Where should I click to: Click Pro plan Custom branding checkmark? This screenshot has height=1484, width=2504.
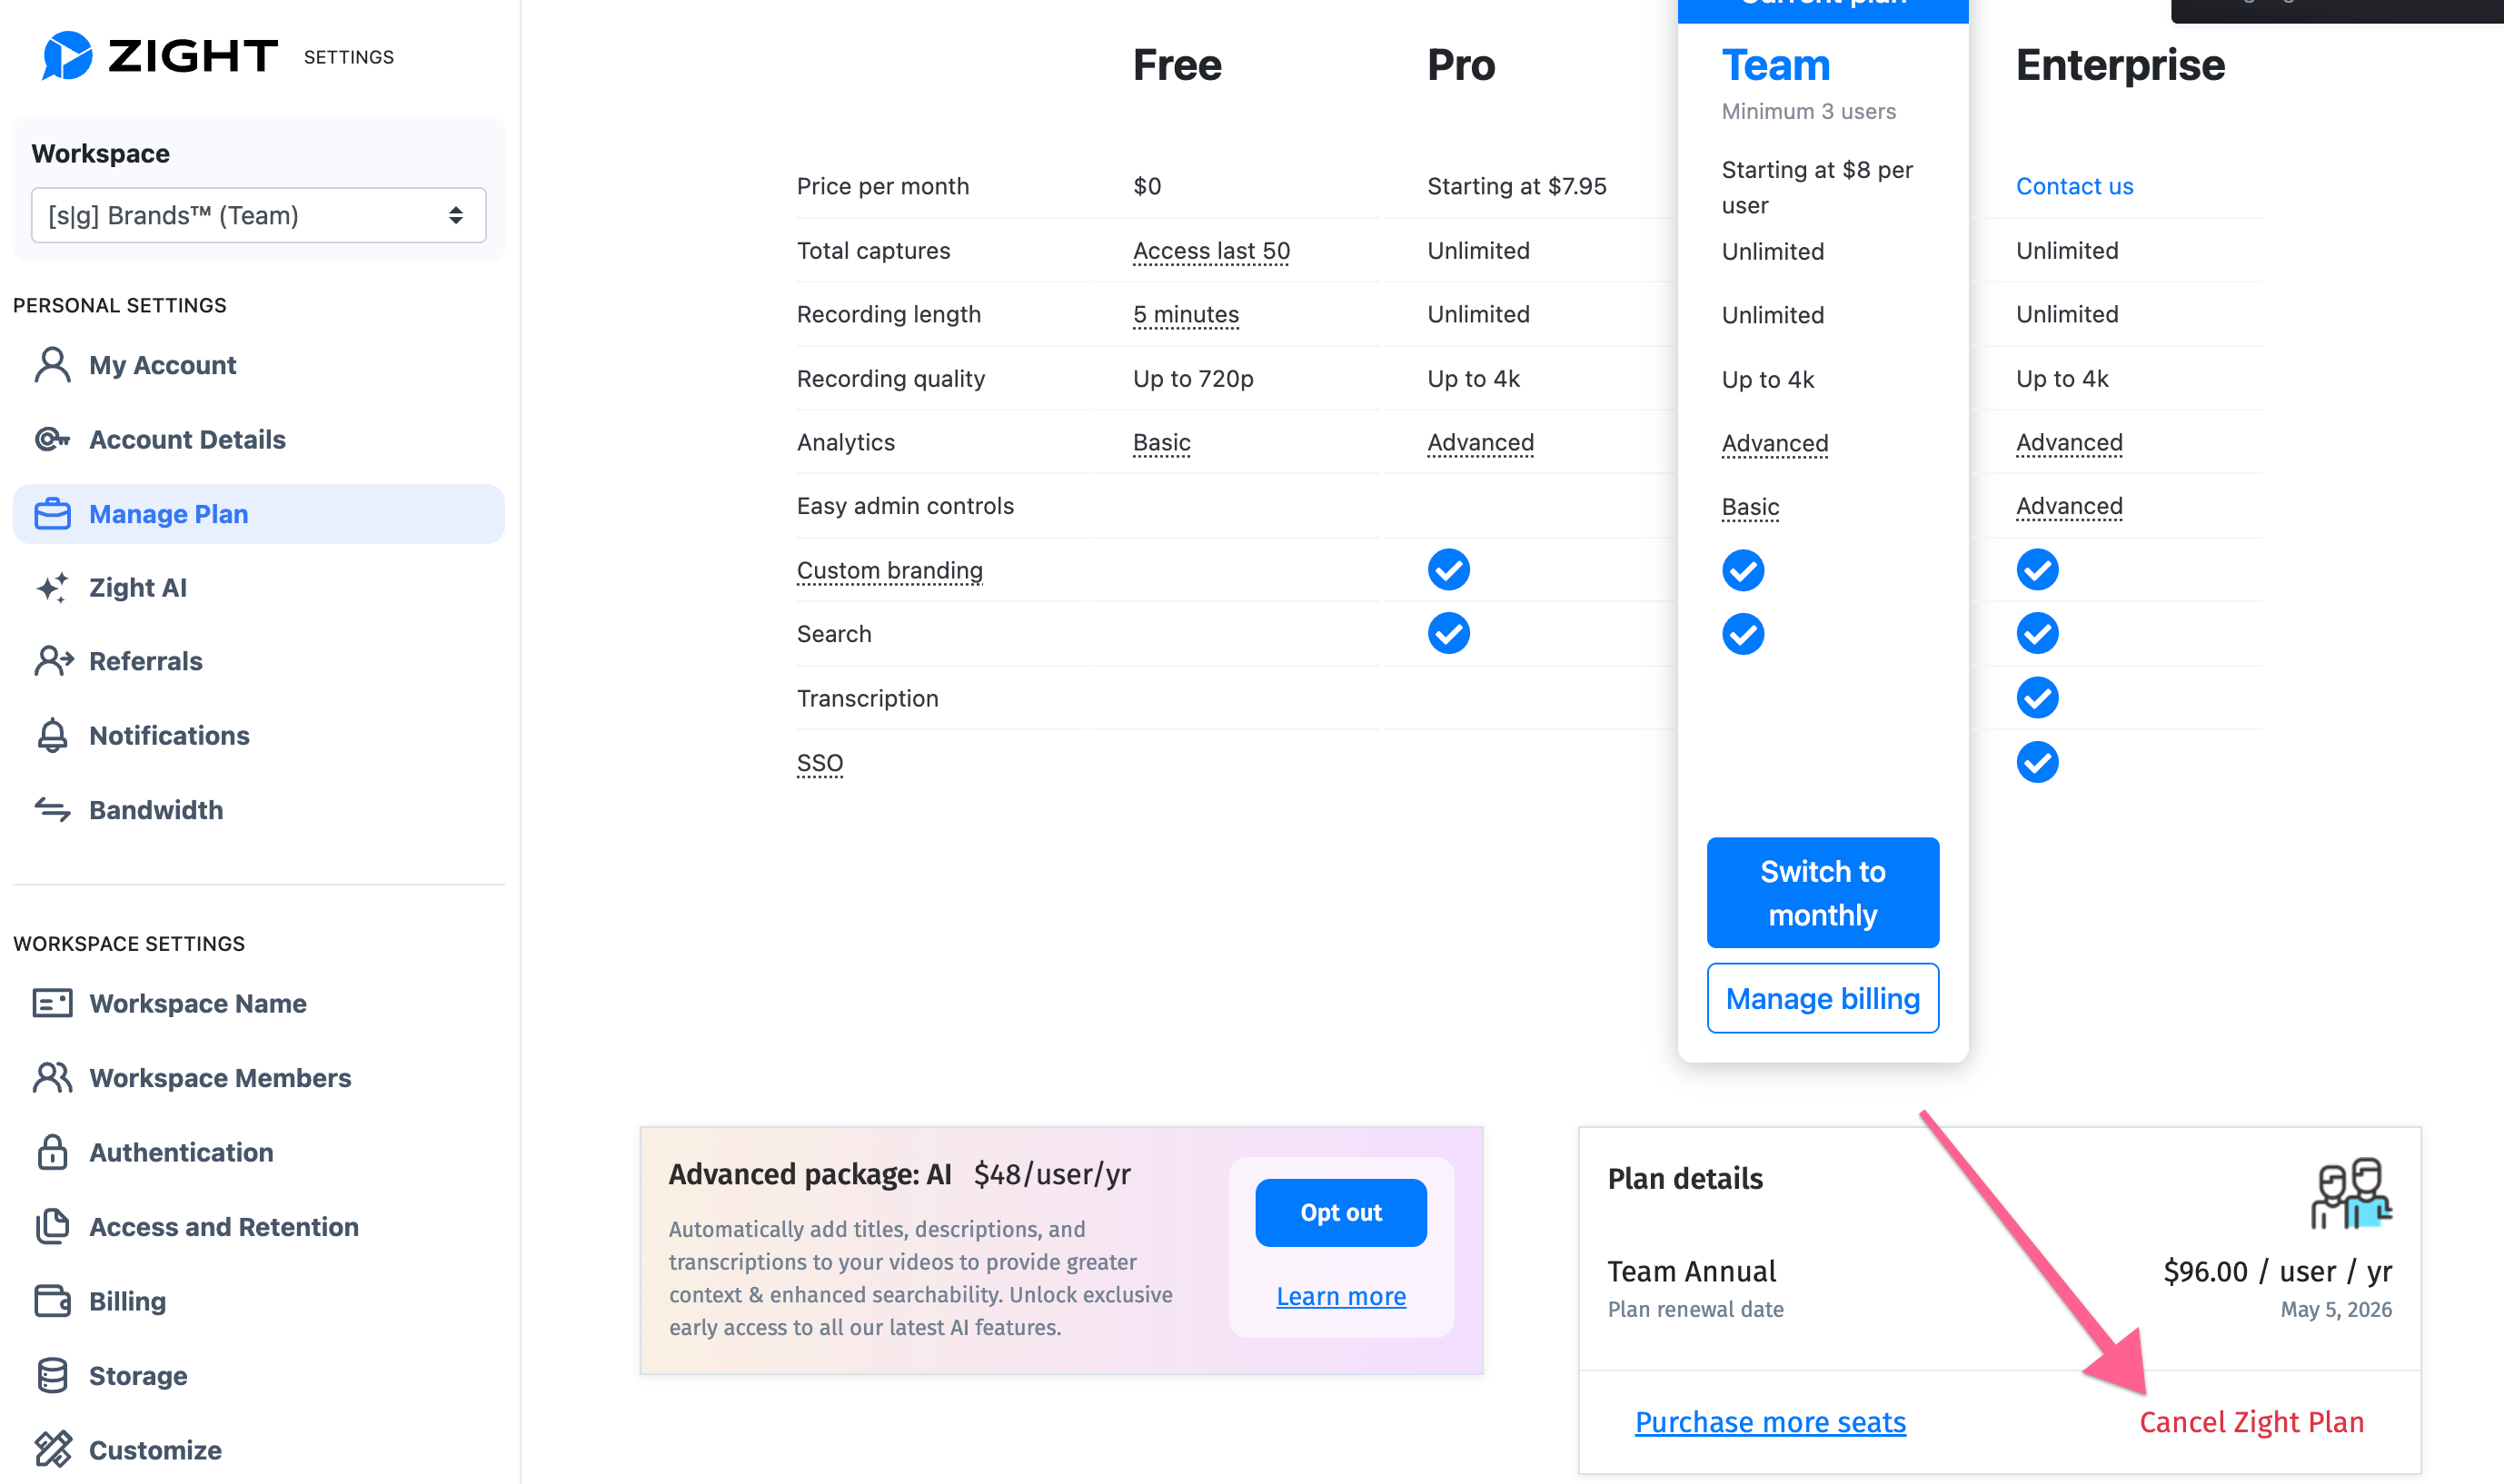pyautogui.click(x=1448, y=570)
